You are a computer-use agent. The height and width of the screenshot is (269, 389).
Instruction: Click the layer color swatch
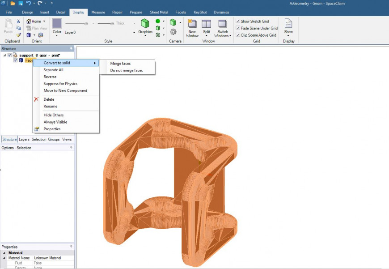point(57,23)
